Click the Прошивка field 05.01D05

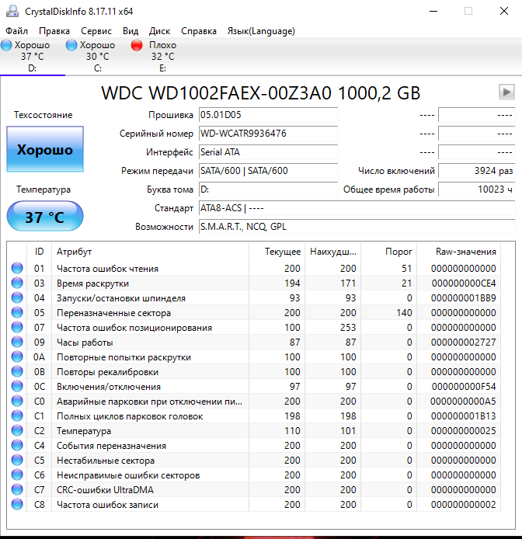[268, 115]
